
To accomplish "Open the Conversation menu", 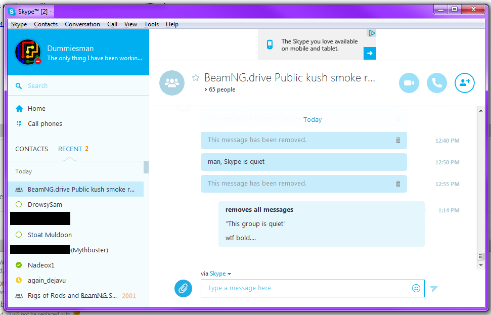I will (x=82, y=24).
